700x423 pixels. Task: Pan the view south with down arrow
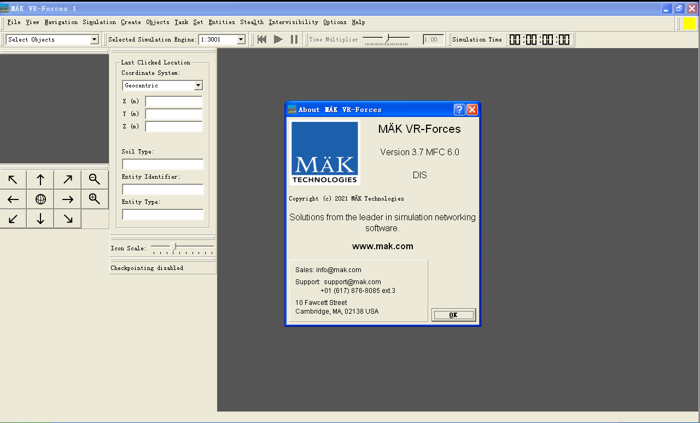(x=40, y=218)
